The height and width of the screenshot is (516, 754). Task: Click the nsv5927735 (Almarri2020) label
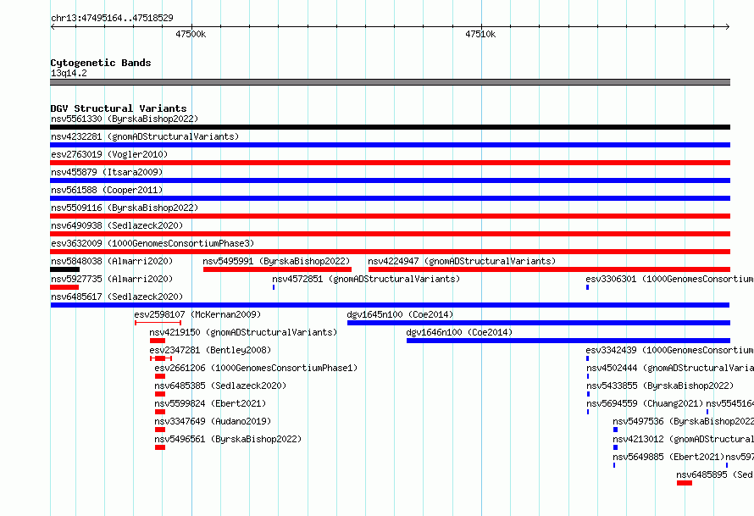[112, 279]
